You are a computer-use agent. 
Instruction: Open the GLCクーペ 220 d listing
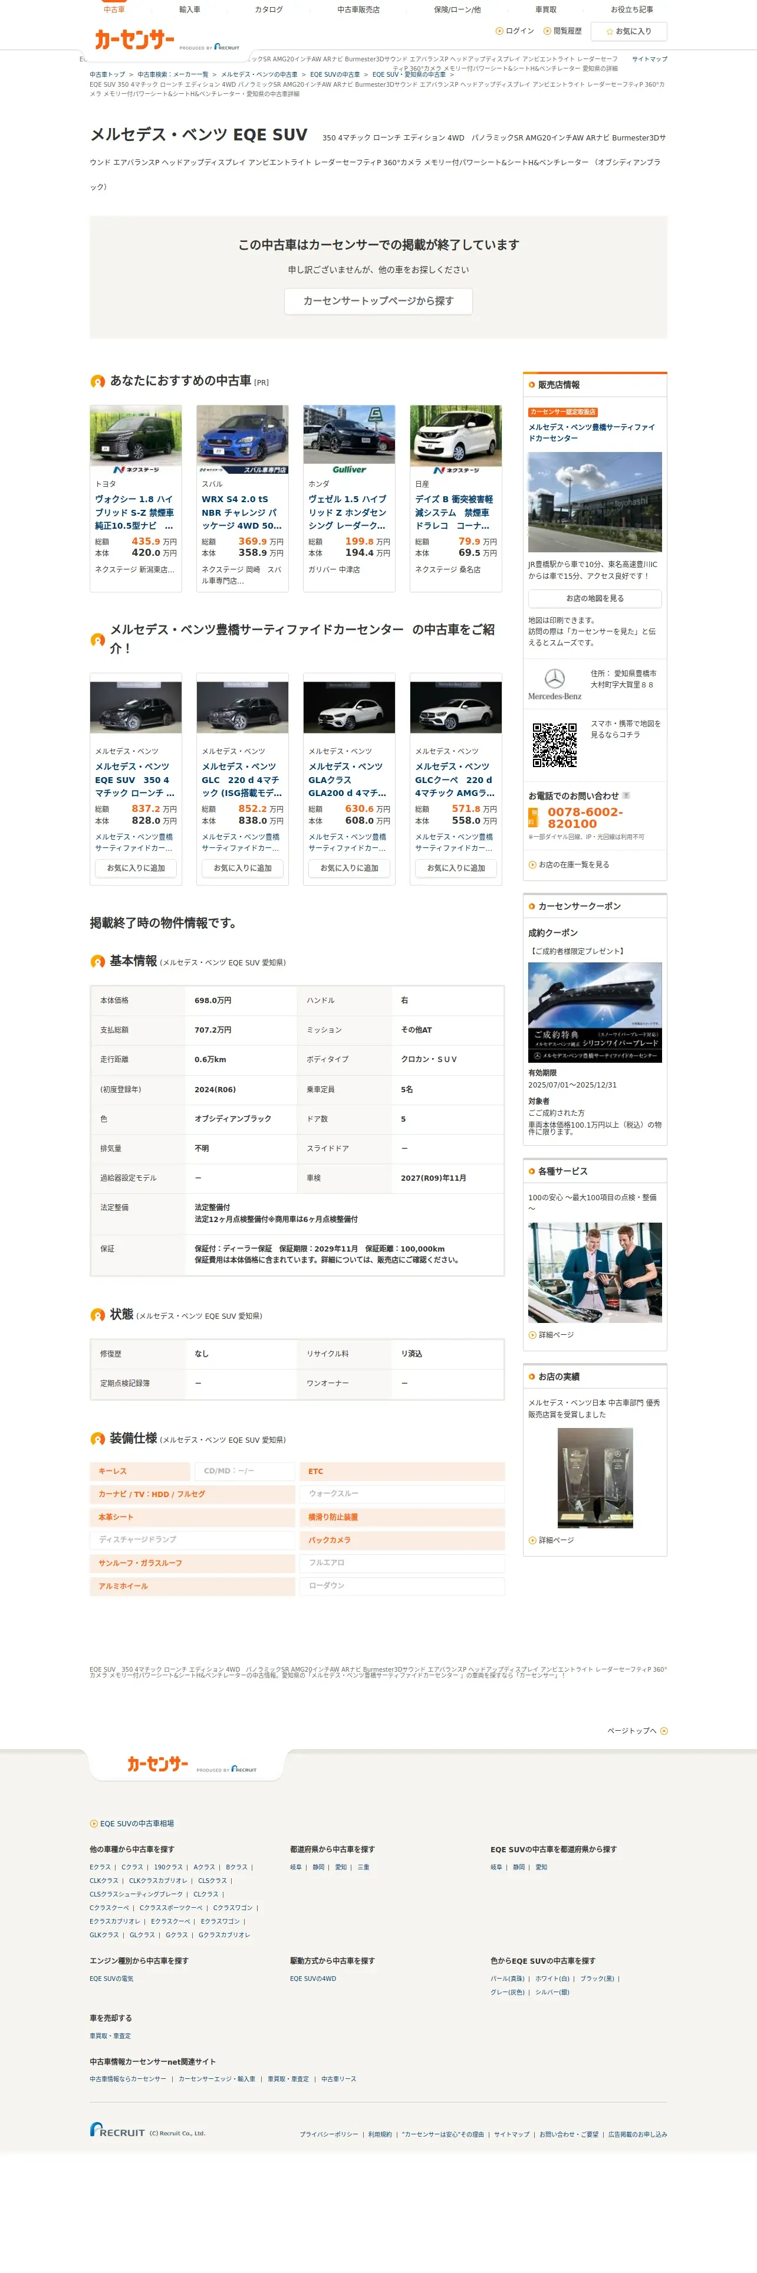click(x=455, y=779)
